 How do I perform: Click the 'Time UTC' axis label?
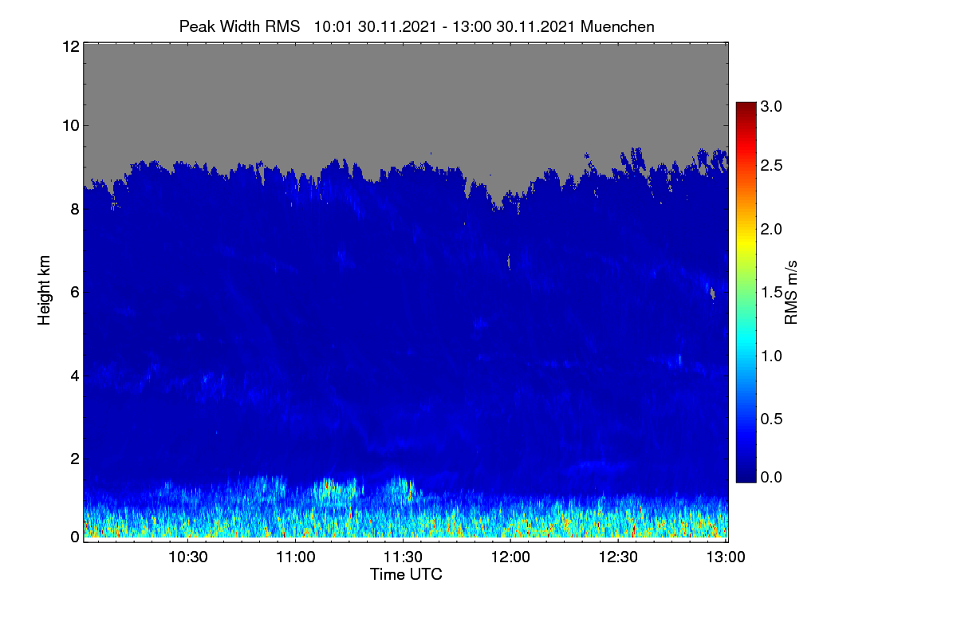pos(406,574)
